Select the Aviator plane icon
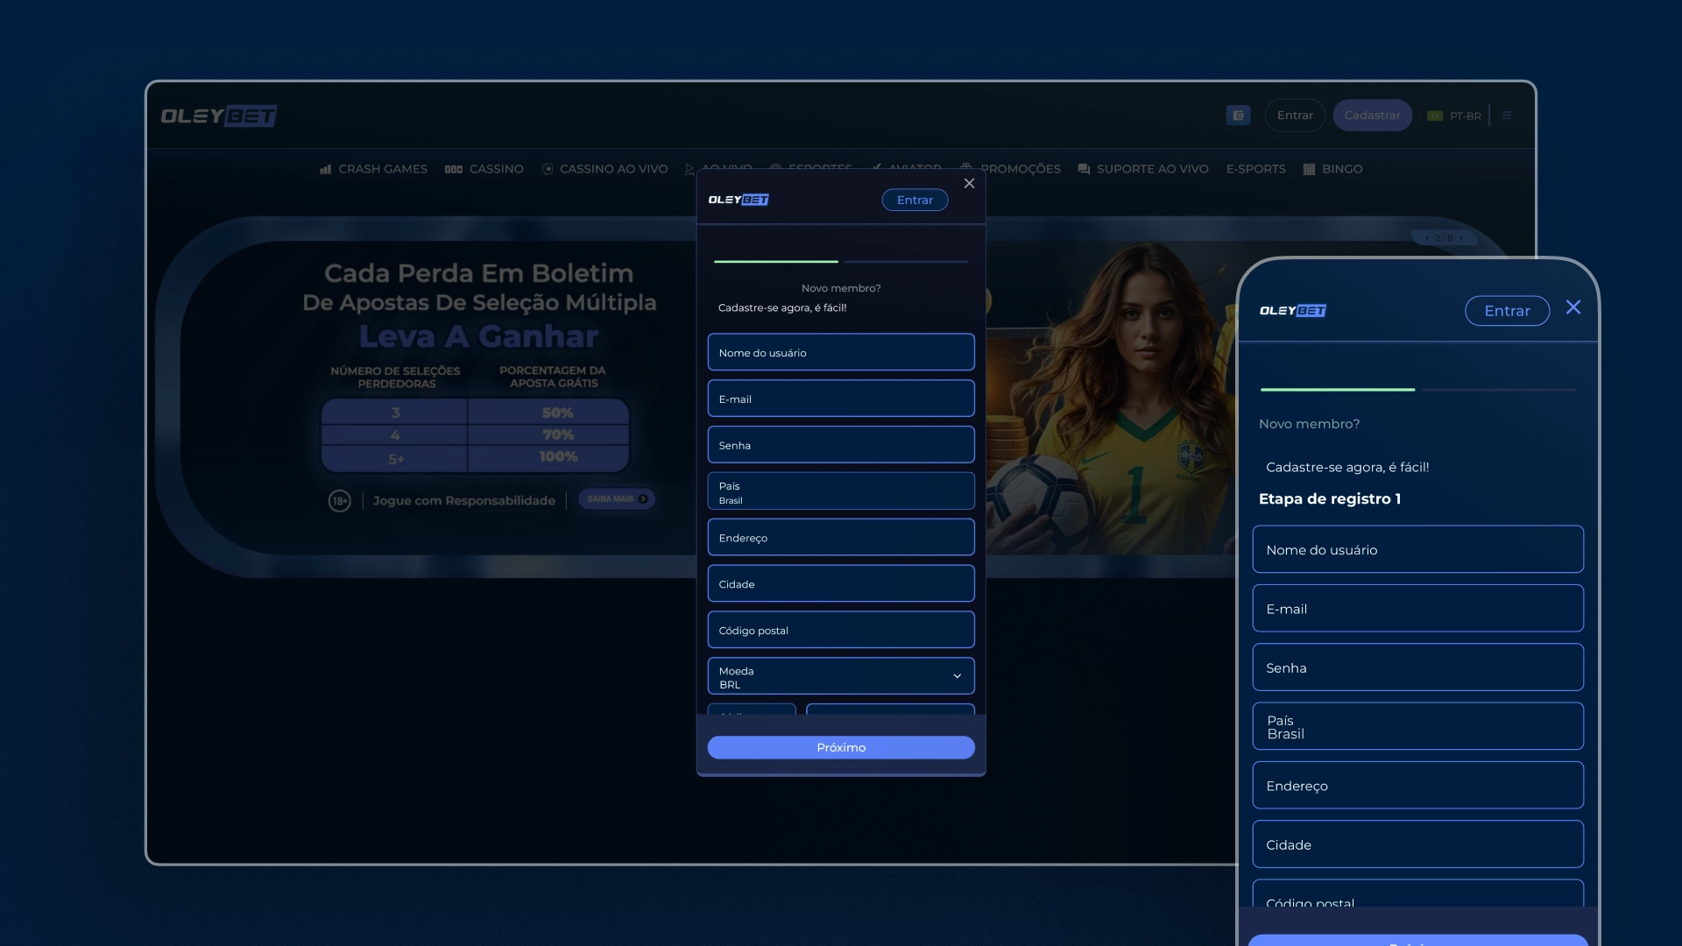This screenshot has width=1682, height=946. (x=876, y=169)
